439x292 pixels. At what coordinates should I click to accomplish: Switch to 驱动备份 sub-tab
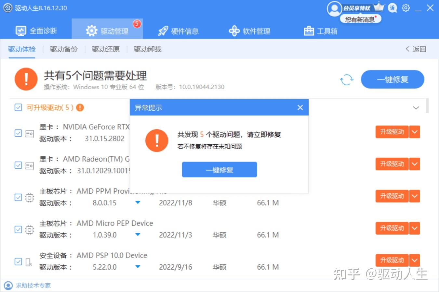tap(64, 49)
